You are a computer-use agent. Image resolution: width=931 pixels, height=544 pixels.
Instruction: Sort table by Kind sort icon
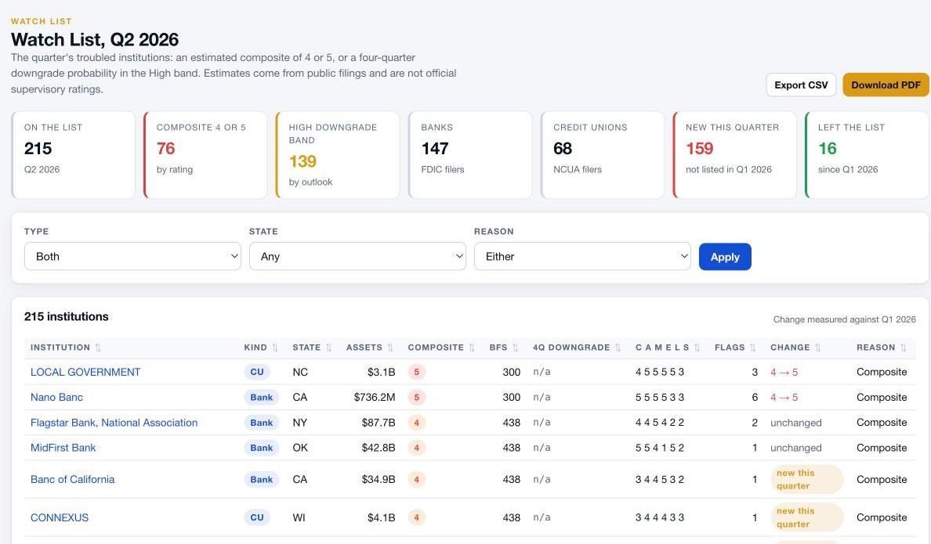(275, 348)
